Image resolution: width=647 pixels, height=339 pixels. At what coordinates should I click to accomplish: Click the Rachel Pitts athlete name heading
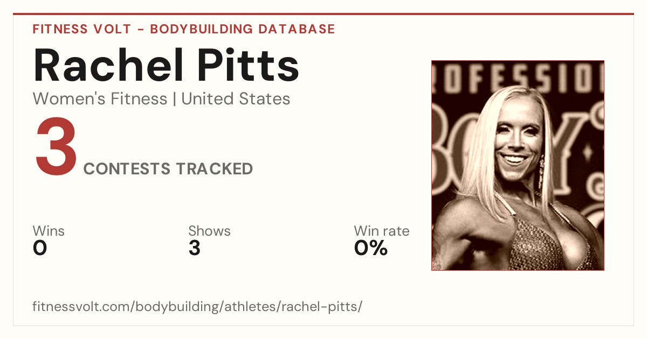click(166, 66)
